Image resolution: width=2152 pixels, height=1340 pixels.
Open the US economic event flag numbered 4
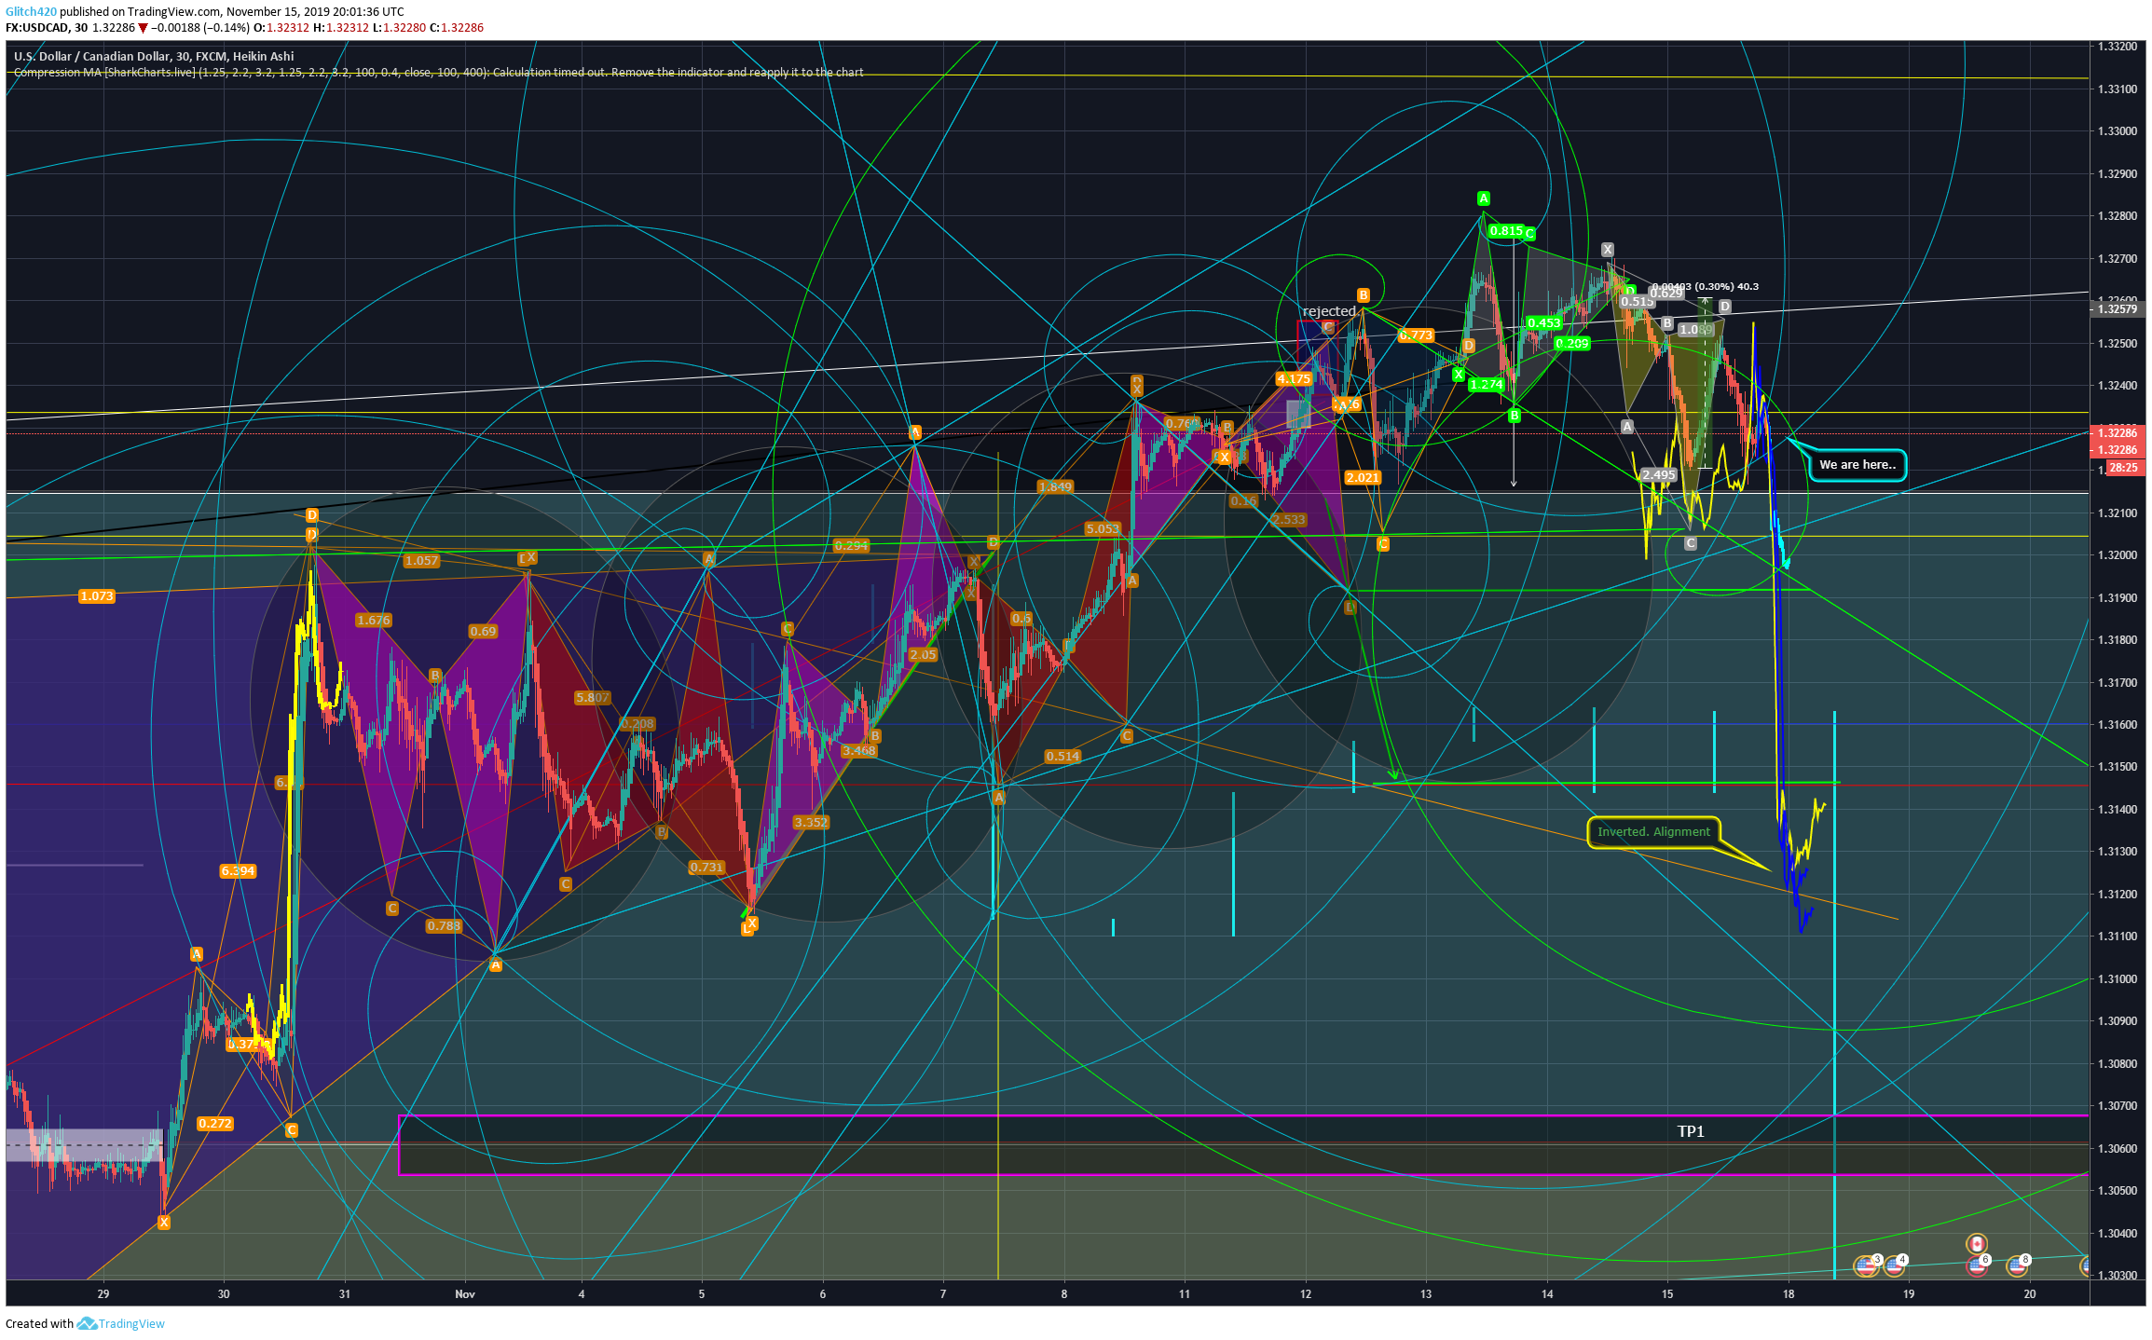click(x=1893, y=1265)
